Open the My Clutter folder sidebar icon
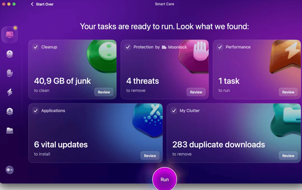The image size is (302, 190). pos(10,131)
